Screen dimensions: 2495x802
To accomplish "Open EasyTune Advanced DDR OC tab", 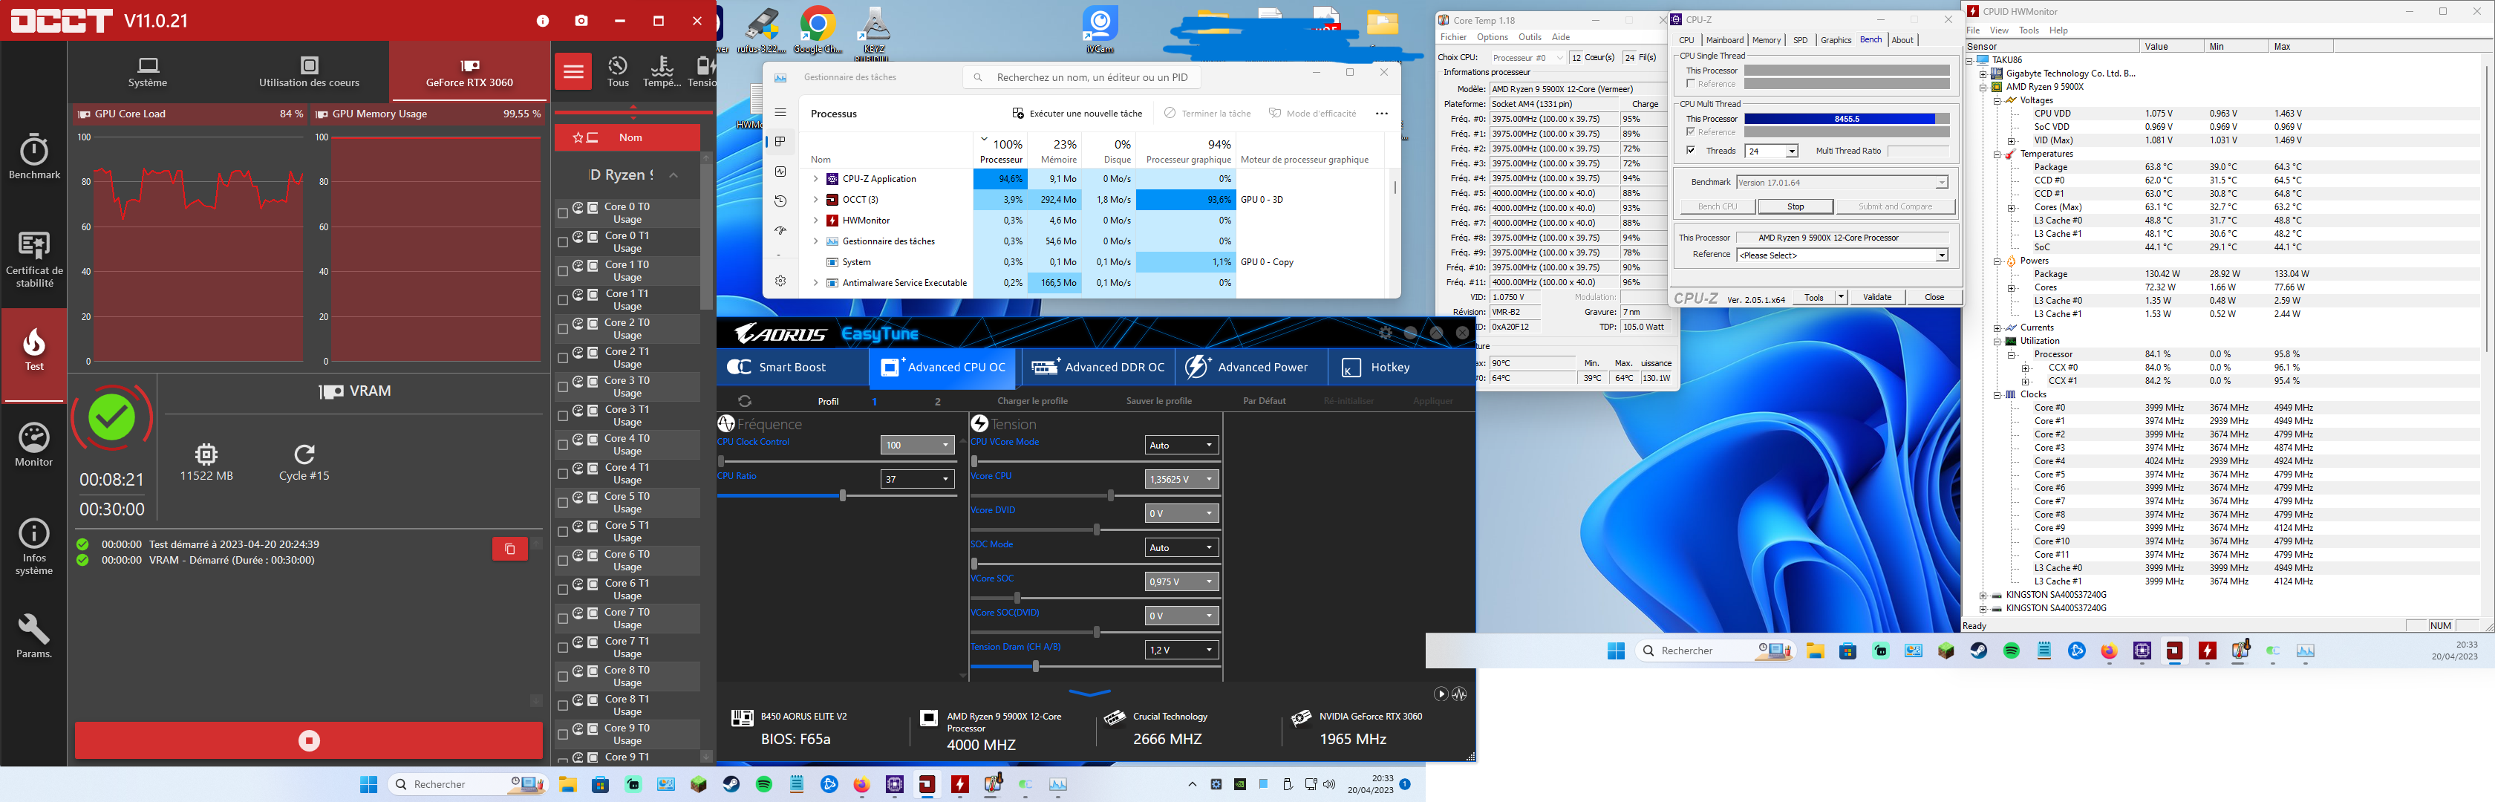I will pyautogui.click(x=1098, y=367).
